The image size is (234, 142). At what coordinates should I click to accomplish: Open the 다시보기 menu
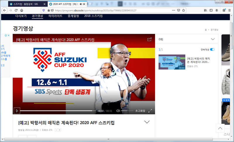tap(21, 16)
